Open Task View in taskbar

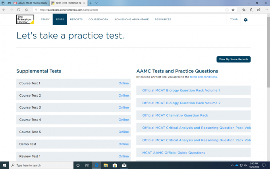point(87,165)
